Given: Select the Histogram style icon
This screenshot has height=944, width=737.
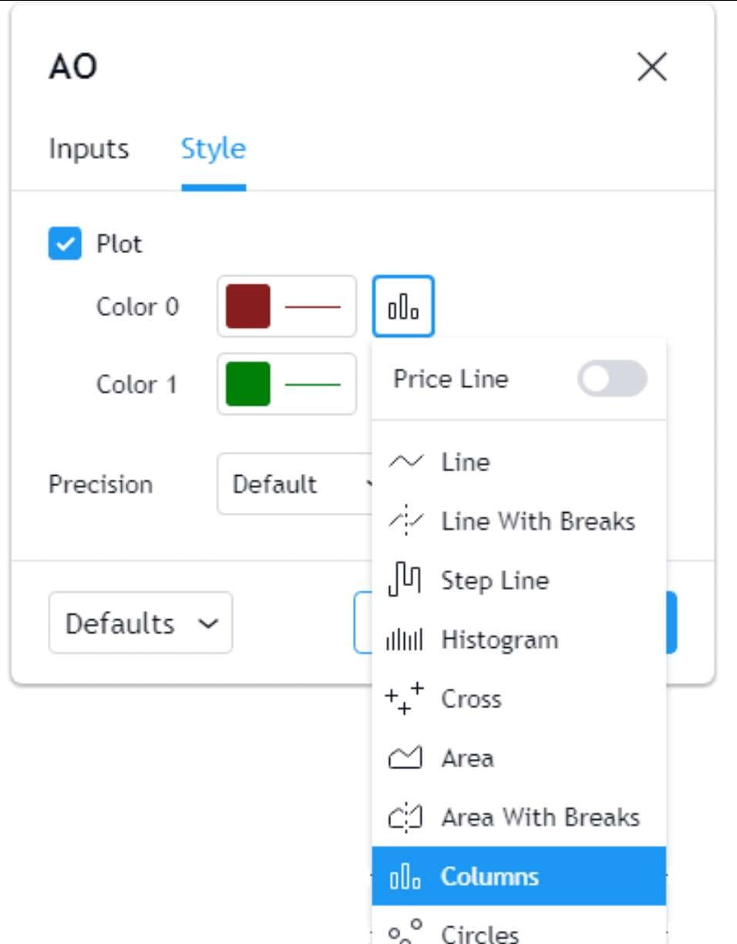Looking at the screenshot, I should click(405, 640).
